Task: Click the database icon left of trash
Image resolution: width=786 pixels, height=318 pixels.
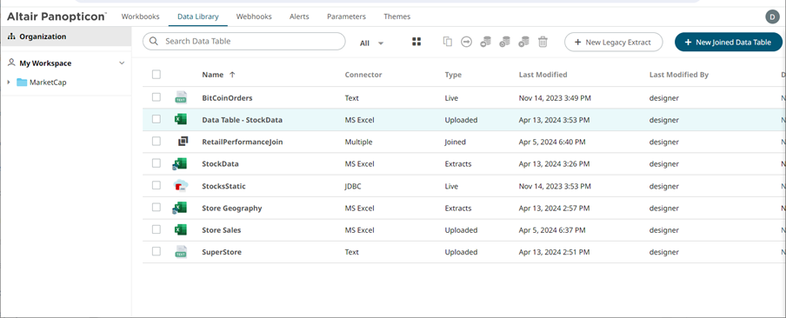Action: click(x=523, y=42)
